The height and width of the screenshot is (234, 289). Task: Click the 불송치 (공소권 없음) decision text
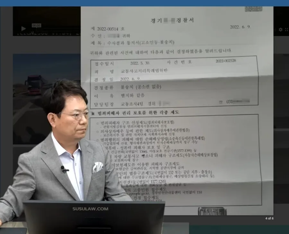click(x=141, y=87)
